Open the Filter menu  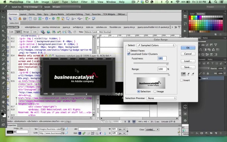pos(84,2)
